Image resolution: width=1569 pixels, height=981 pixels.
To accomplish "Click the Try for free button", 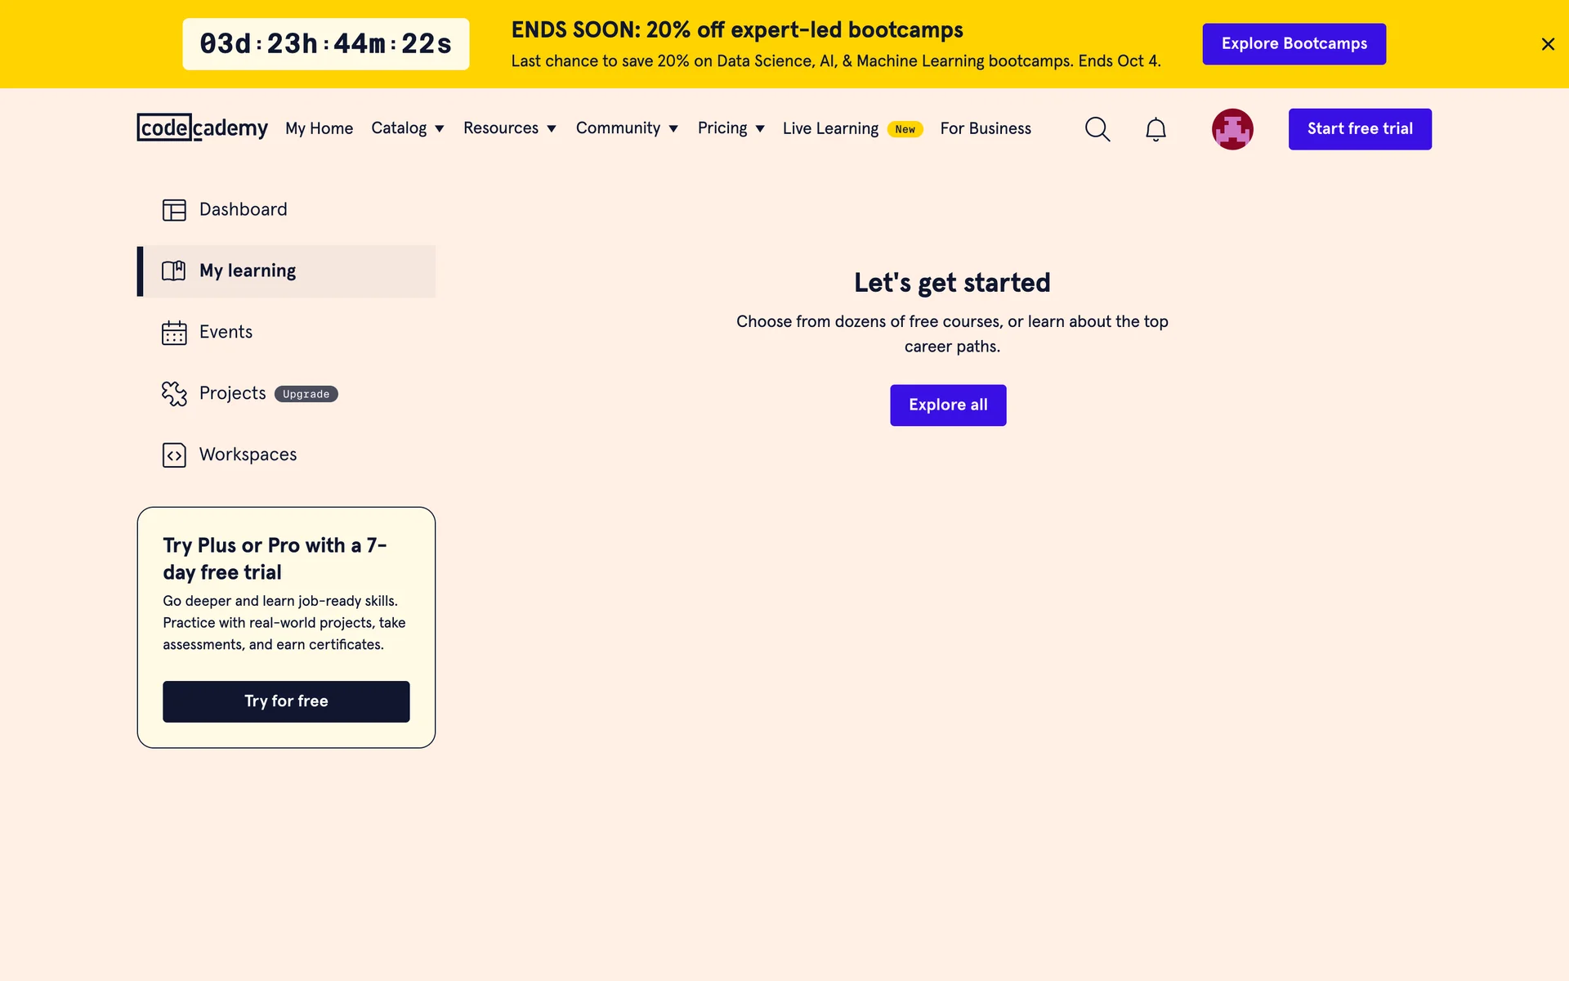I will 286,701.
